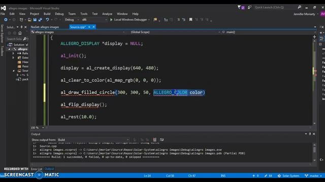Close the Source.cpp tab
325x182 pixels.
click(93, 27)
